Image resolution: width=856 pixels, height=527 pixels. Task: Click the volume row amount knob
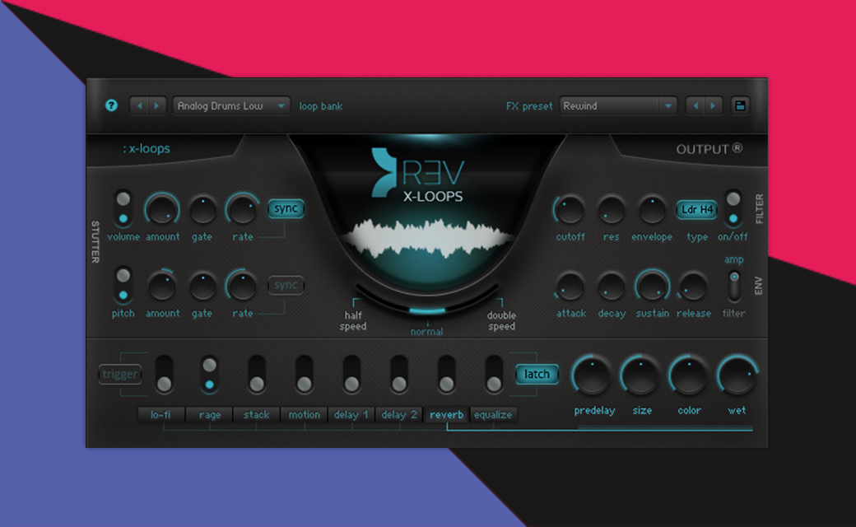(162, 210)
